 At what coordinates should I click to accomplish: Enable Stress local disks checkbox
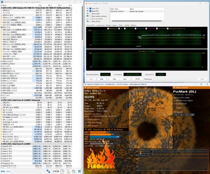(x=90, y=19)
